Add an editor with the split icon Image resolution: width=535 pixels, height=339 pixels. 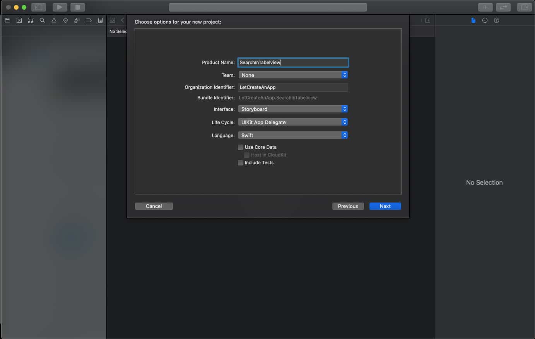tap(427, 20)
